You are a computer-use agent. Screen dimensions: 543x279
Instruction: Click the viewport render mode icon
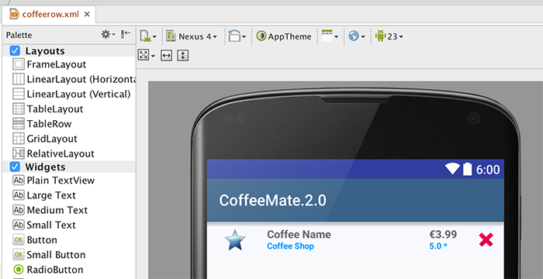pos(146,55)
